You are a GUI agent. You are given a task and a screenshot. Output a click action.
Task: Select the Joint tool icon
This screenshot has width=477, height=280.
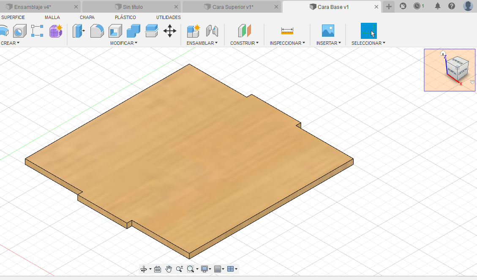212,31
